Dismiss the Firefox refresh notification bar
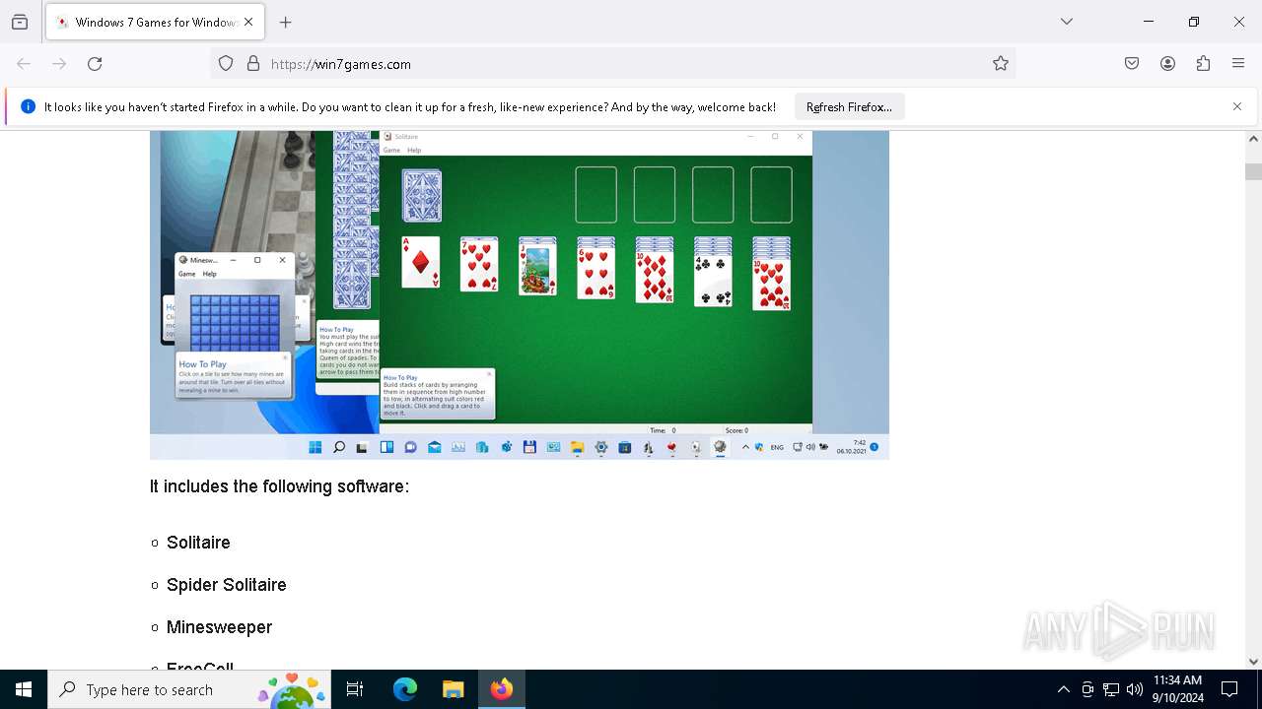1262x709 pixels. coord(1237,106)
